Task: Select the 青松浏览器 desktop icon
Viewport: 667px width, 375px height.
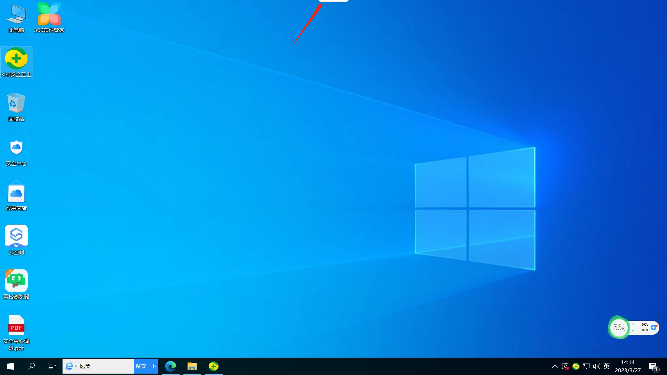Action: [16, 281]
